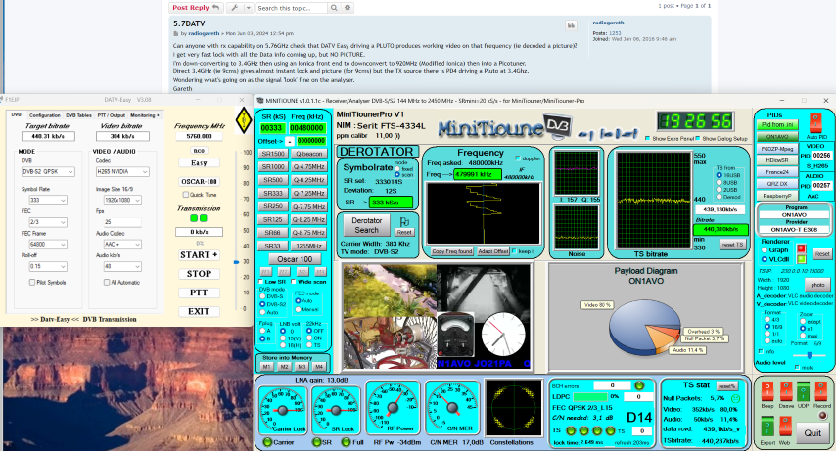Click the green smiley Null Packets indicator
The width and height of the screenshot is (836, 451).
736,398
